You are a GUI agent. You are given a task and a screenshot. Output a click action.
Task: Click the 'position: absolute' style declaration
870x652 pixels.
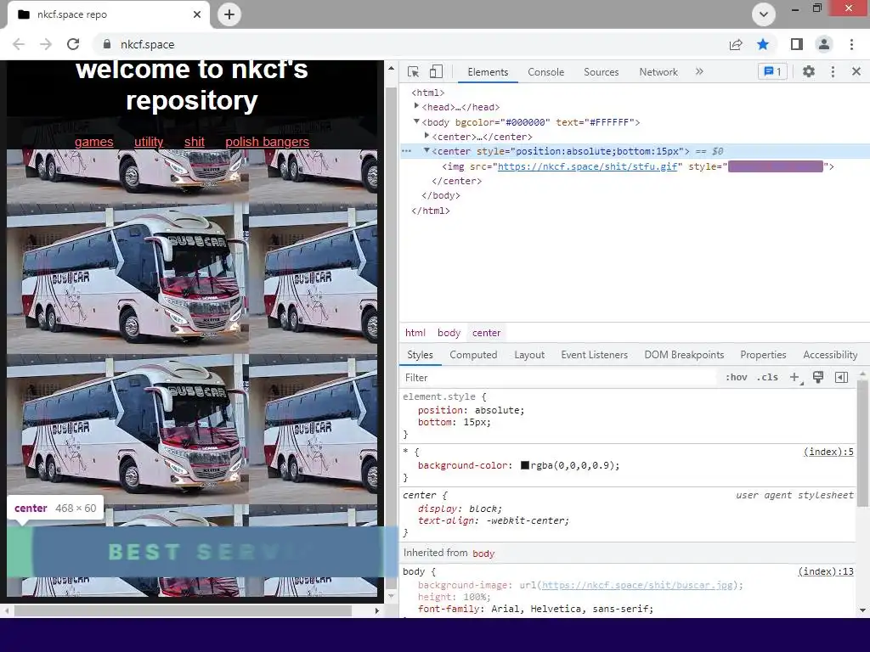(471, 410)
